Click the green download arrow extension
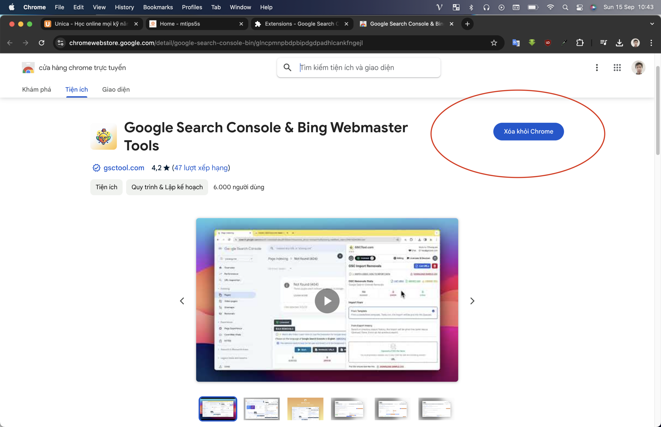This screenshot has width=661, height=427. tap(532, 43)
